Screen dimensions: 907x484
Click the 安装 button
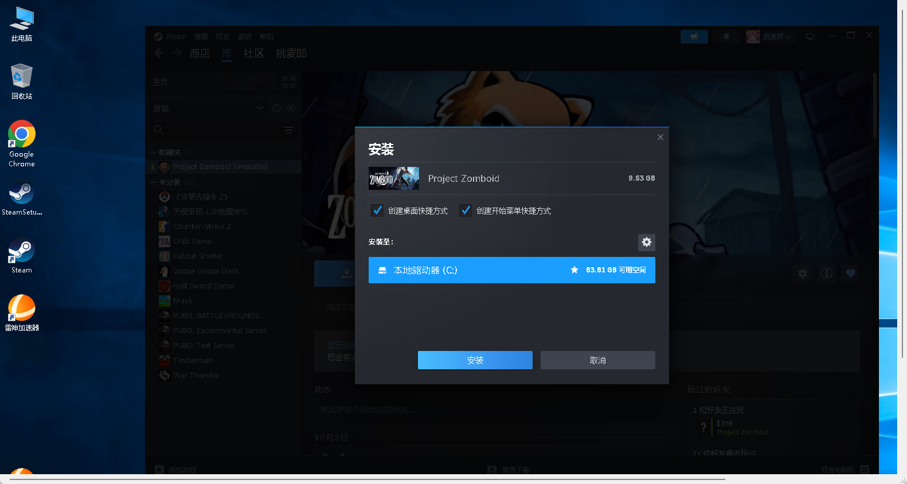point(475,360)
